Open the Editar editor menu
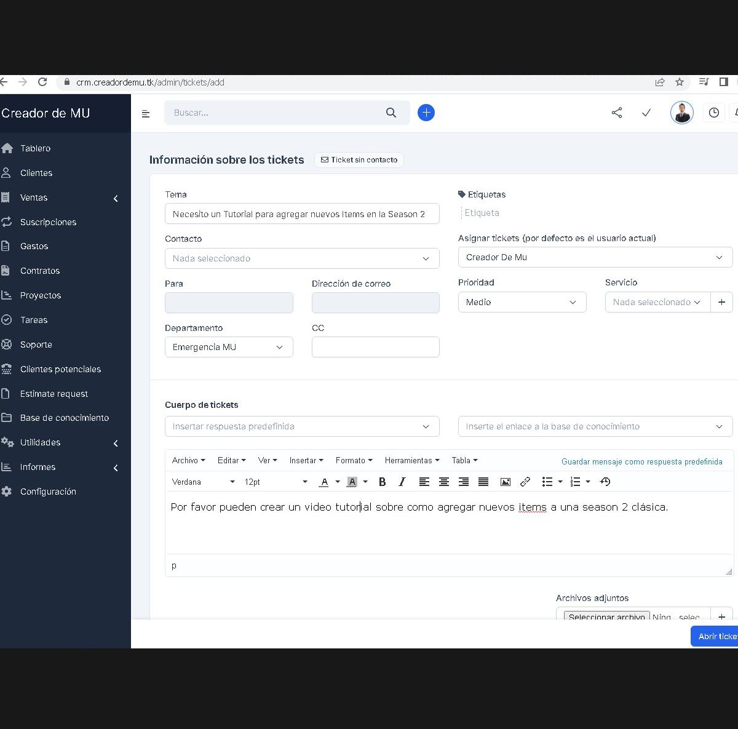Image resolution: width=738 pixels, height=729 pixels. tap(231, 460)
